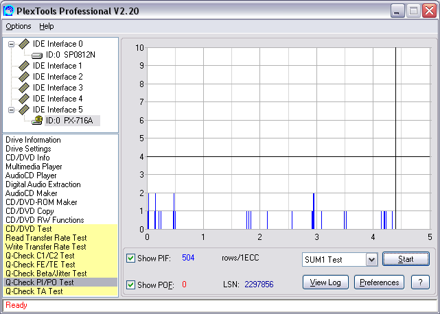The width and height of the screenshot is (440, 314).
Task: Select IDE Interface 1 tree label
Action: pos(57,66)
